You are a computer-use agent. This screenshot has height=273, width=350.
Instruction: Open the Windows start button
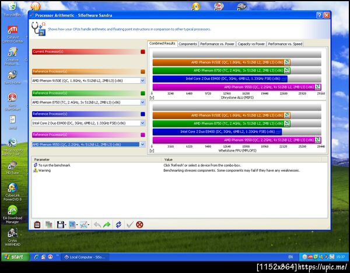point(16,257)
